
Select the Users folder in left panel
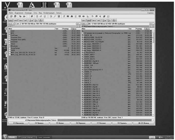[44, 44]
